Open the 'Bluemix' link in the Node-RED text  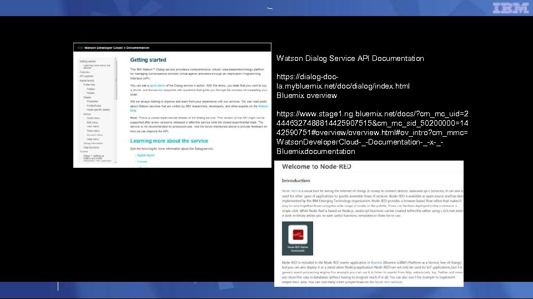[x=376, y=262]
